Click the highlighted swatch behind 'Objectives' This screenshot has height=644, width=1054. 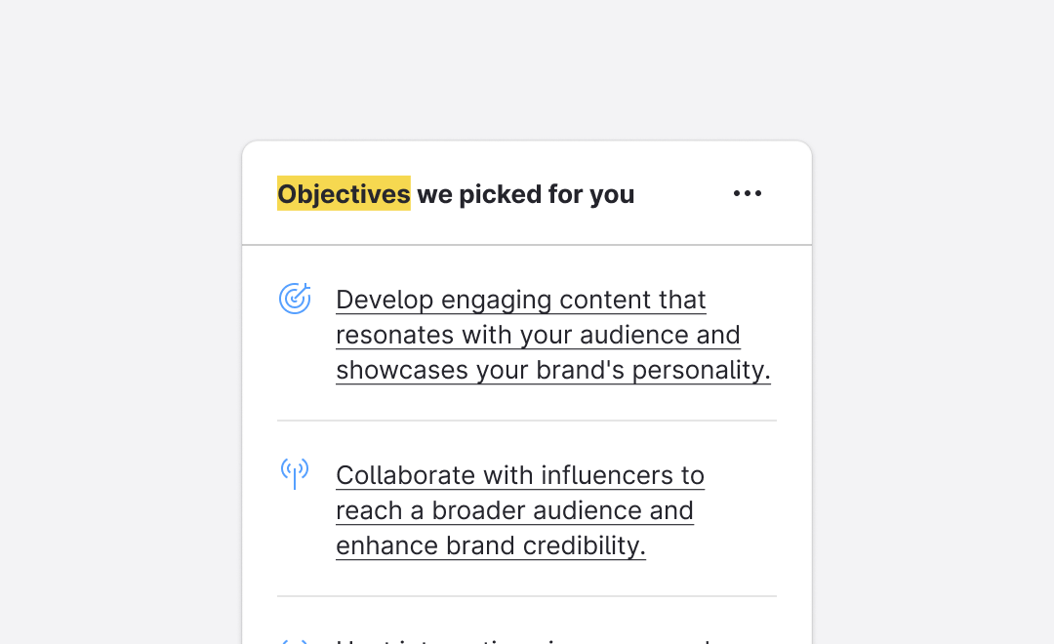(344, 194)
